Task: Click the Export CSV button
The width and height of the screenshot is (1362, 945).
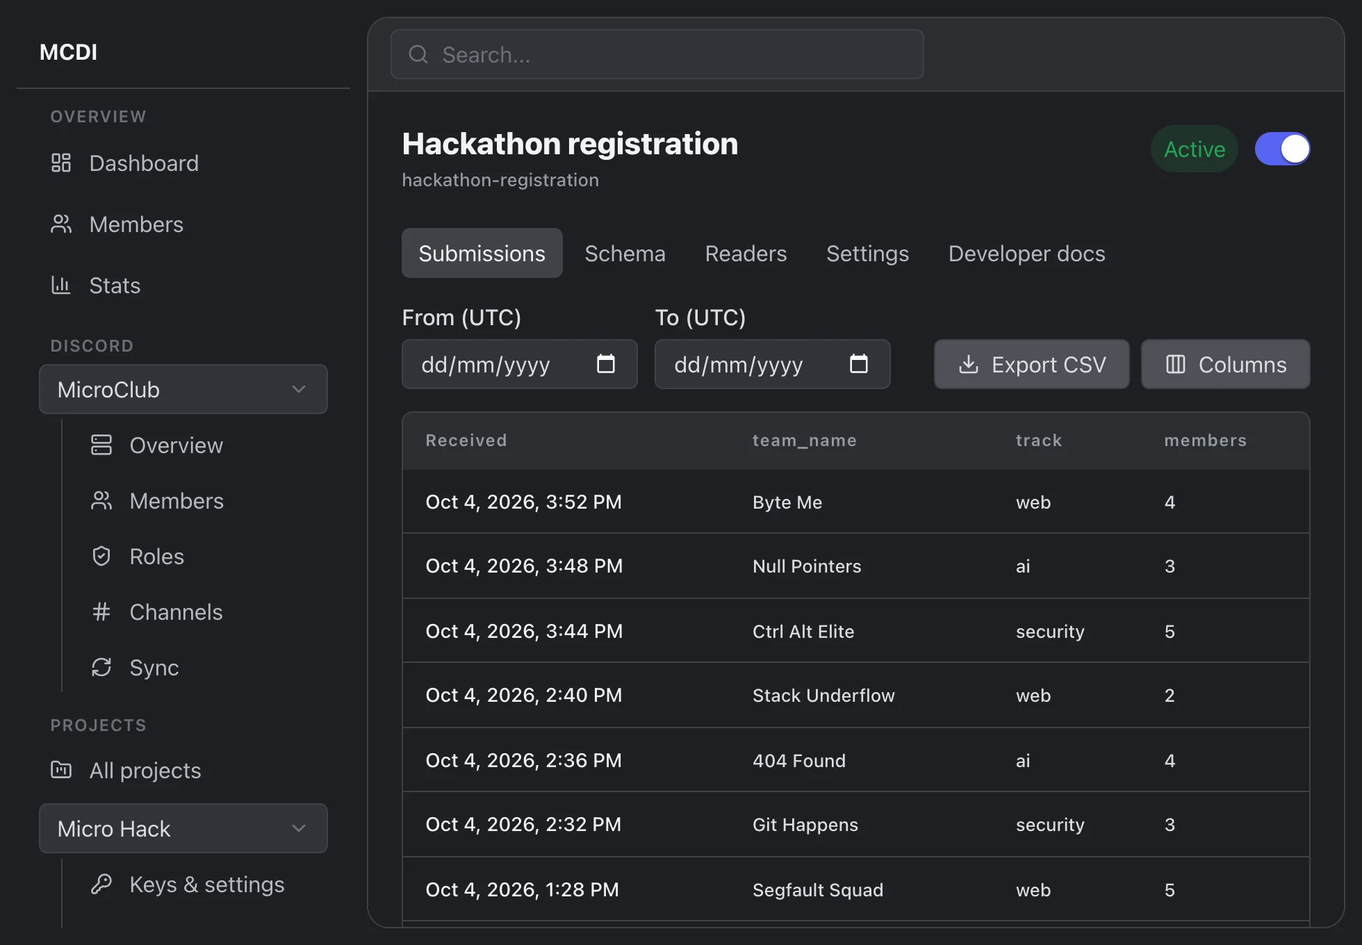Action: (1032, 364)
